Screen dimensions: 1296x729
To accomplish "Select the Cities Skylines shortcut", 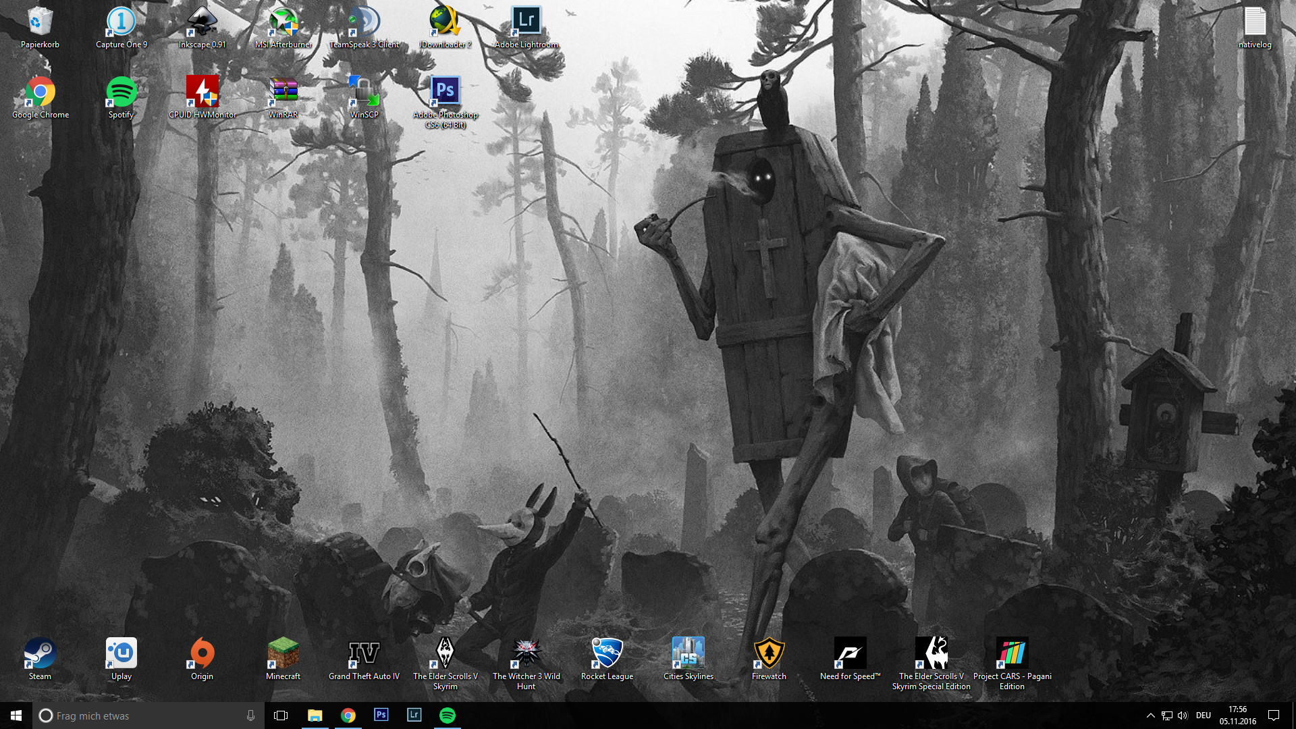I will pos(688,653).
